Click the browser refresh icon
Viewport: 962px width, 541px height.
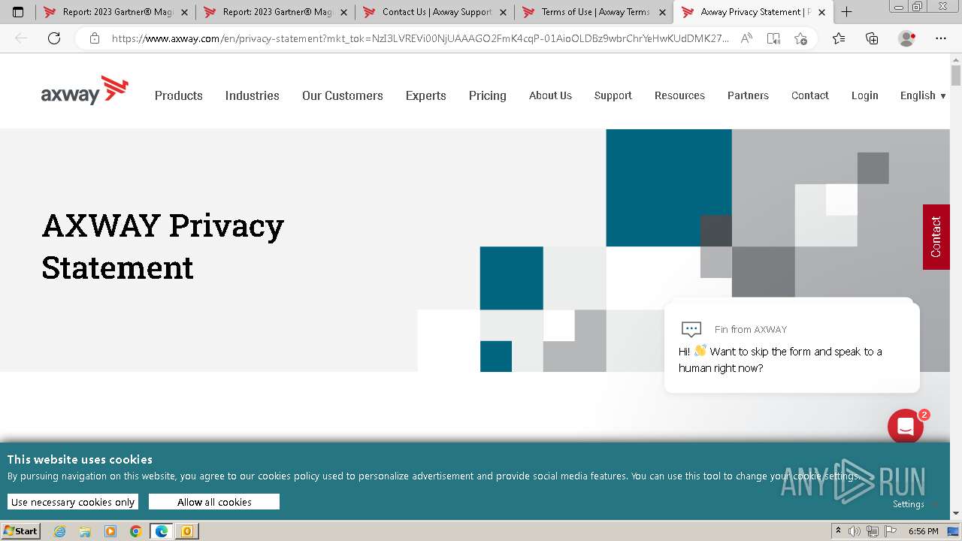[x=54, y=38]
